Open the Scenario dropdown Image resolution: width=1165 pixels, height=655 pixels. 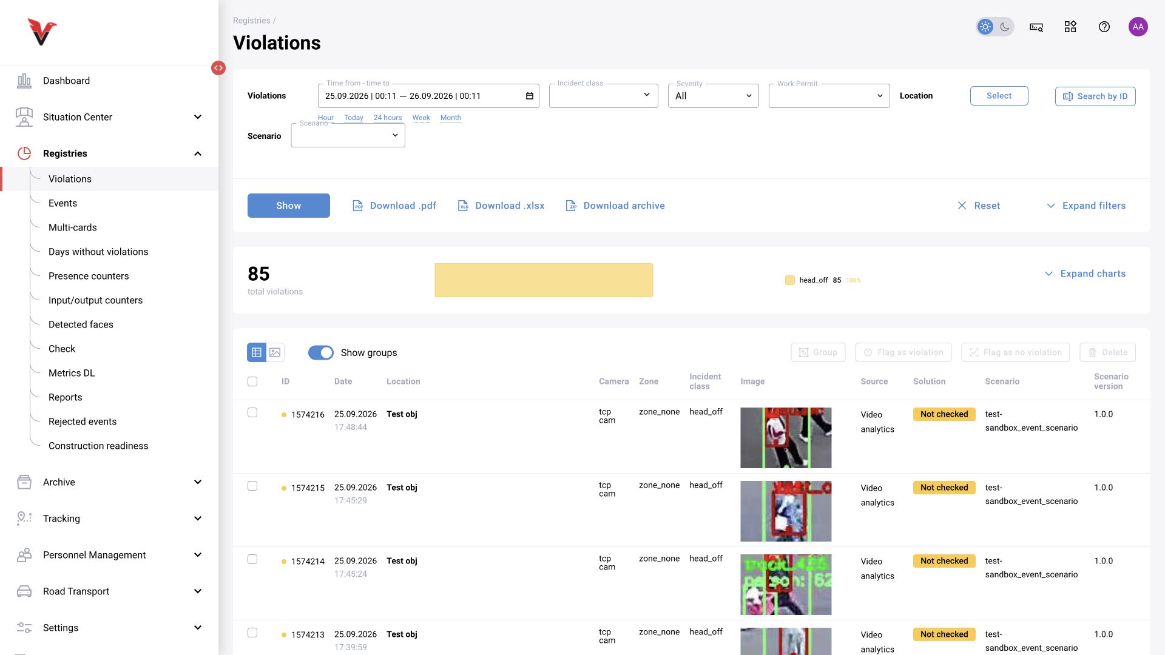pyautogui.click(x=348, y=135)
